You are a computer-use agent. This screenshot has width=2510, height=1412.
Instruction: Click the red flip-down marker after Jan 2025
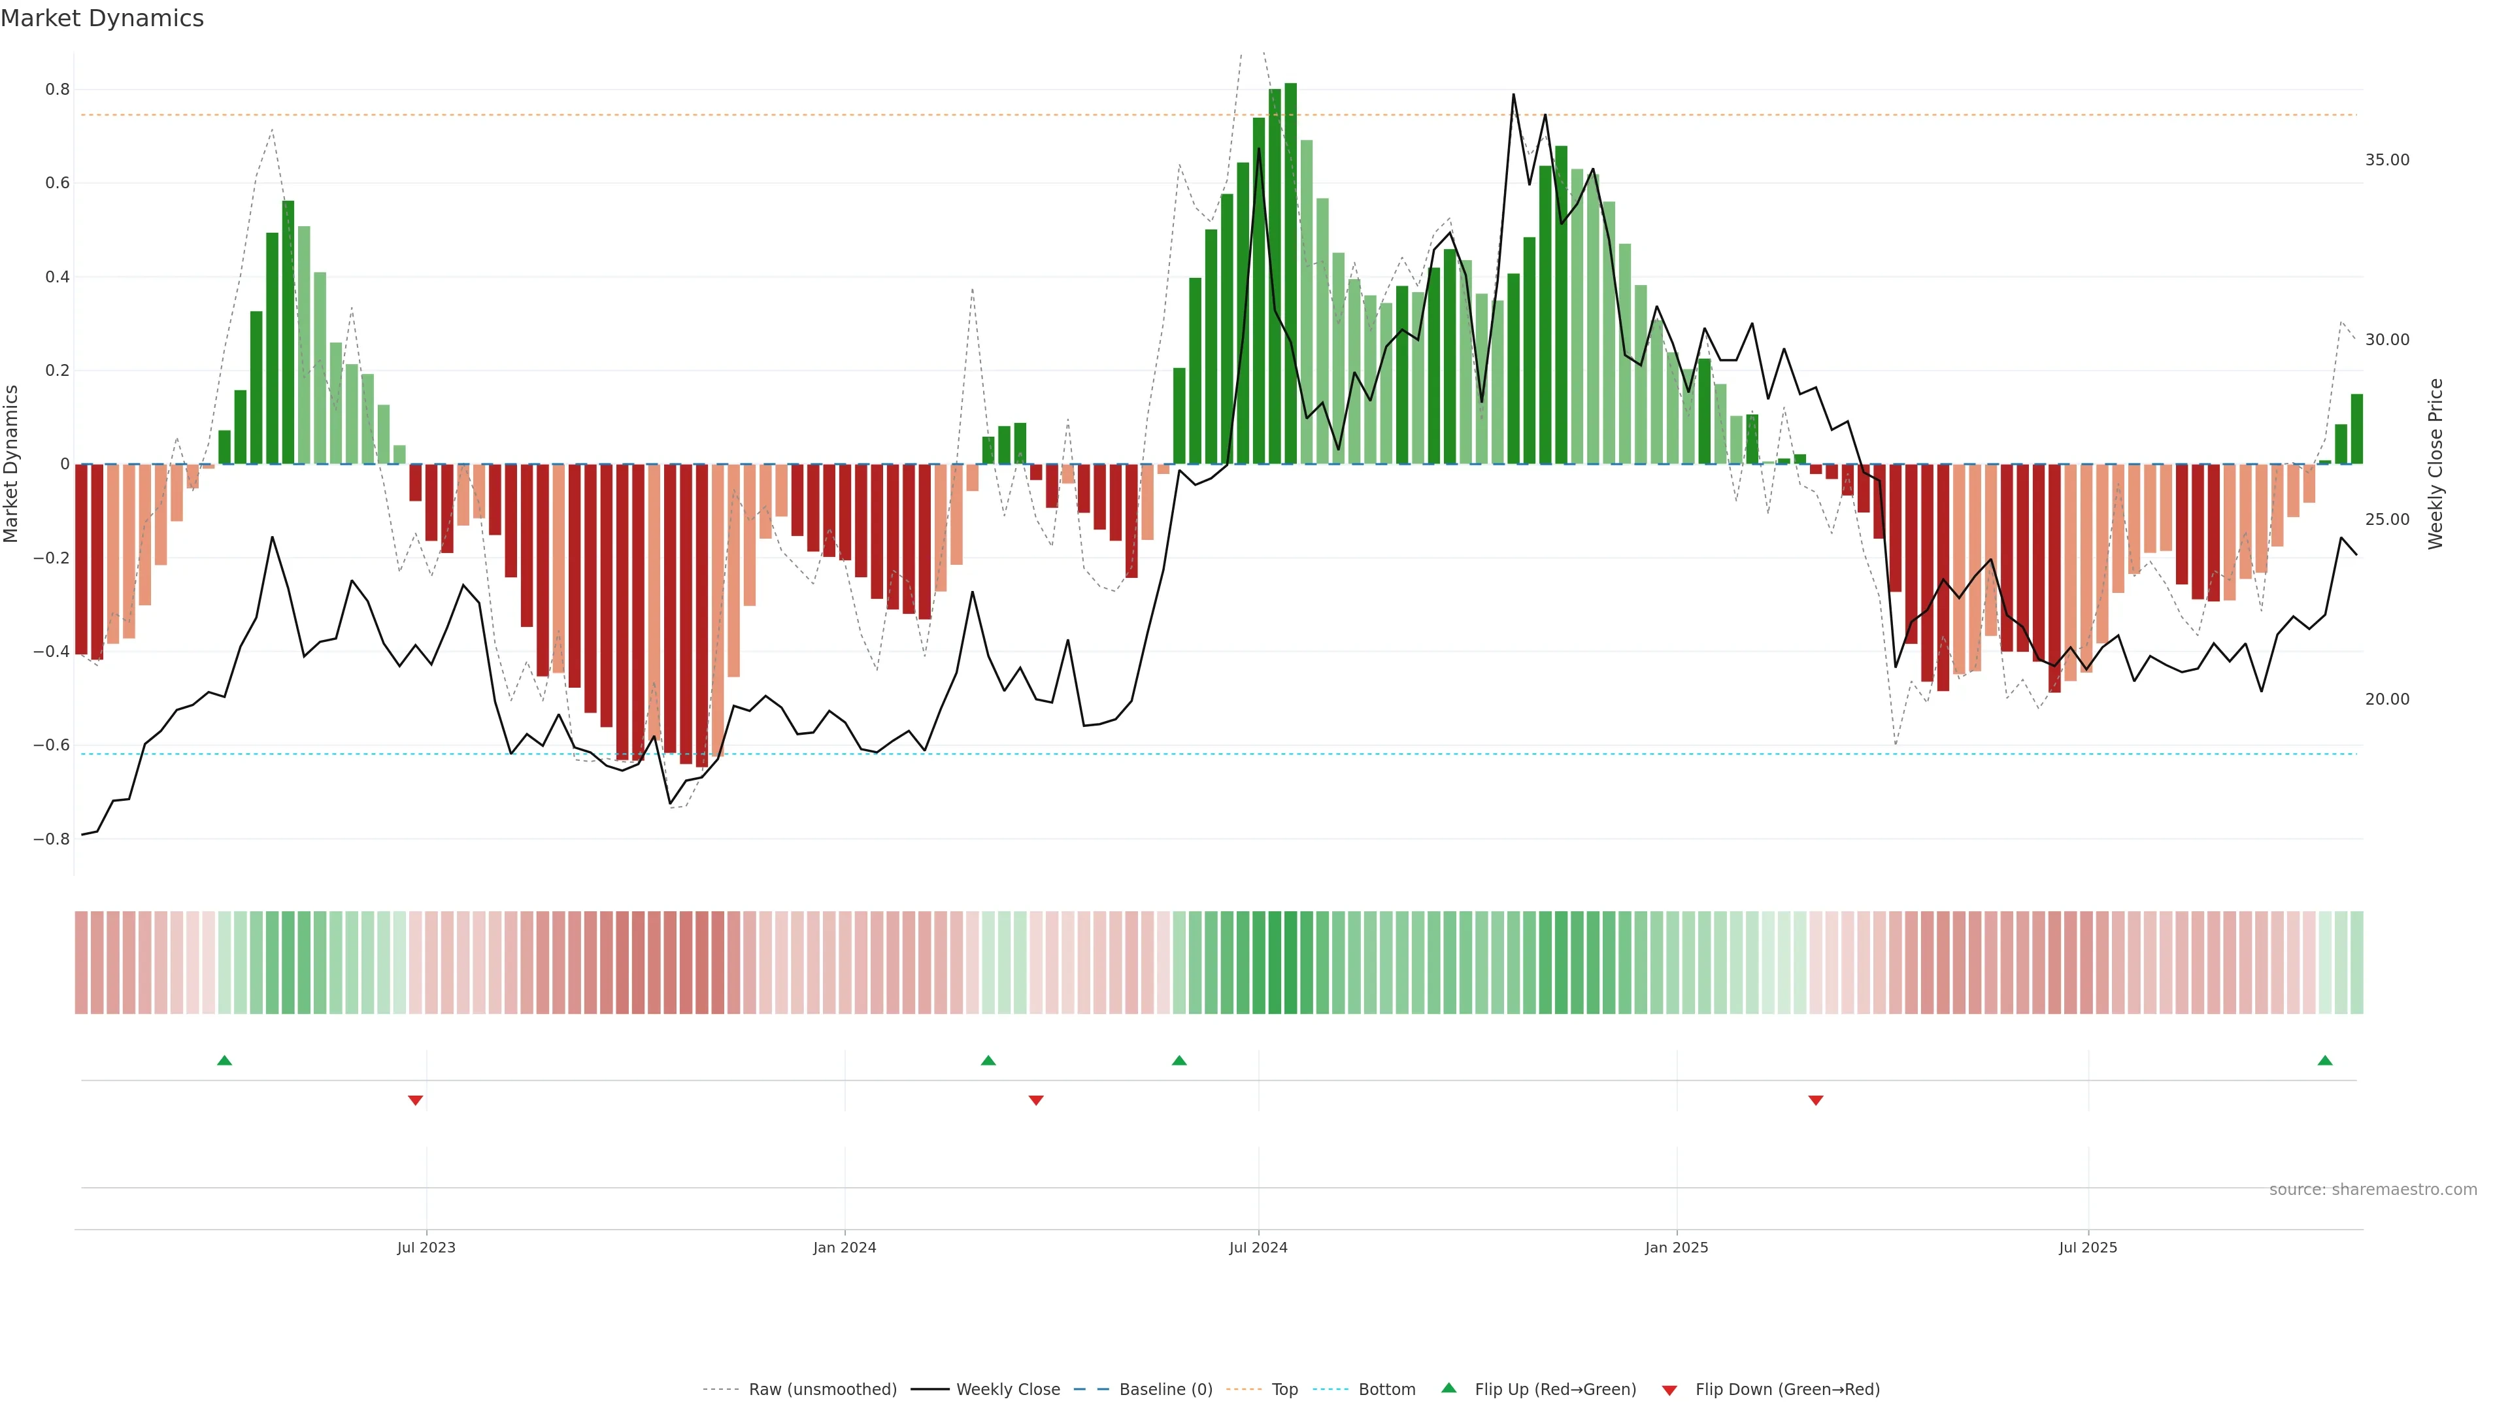pyautogui.click(x=1815, y=1100)
